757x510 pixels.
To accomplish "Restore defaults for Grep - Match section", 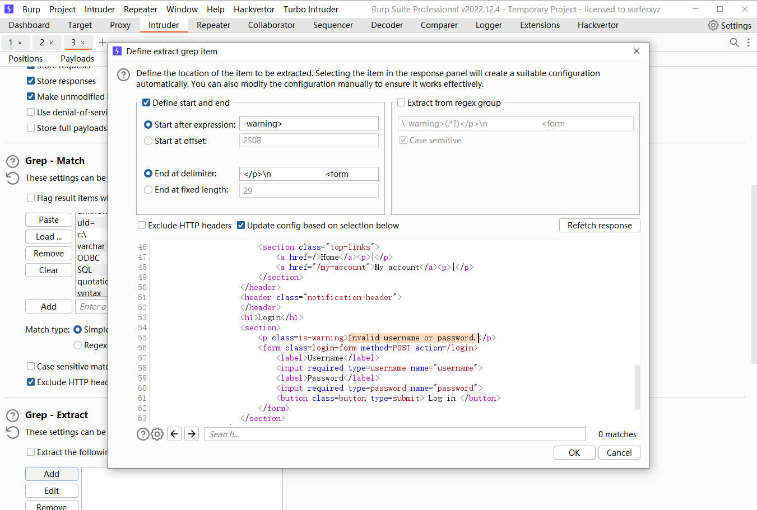I will 12,178.
